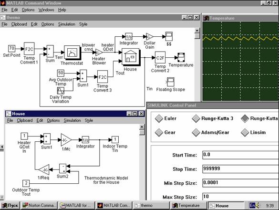Select the Floating Scope block
279x210 pixels.
pos(170,82)
